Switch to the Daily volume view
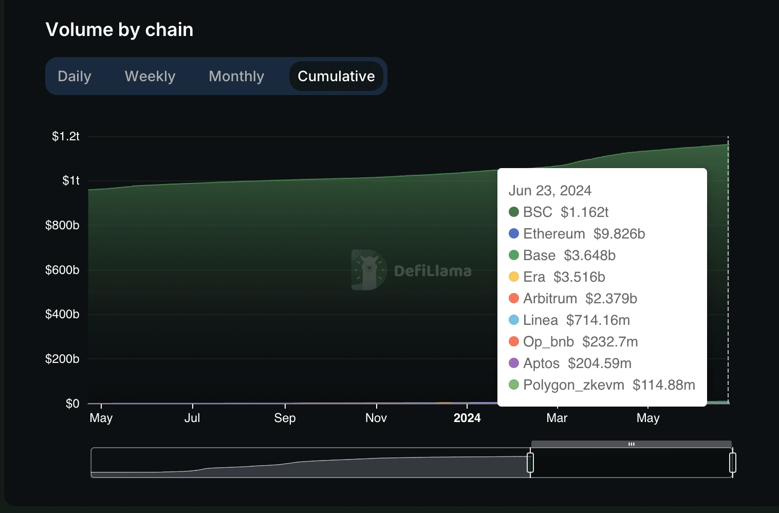 [75, 76]
